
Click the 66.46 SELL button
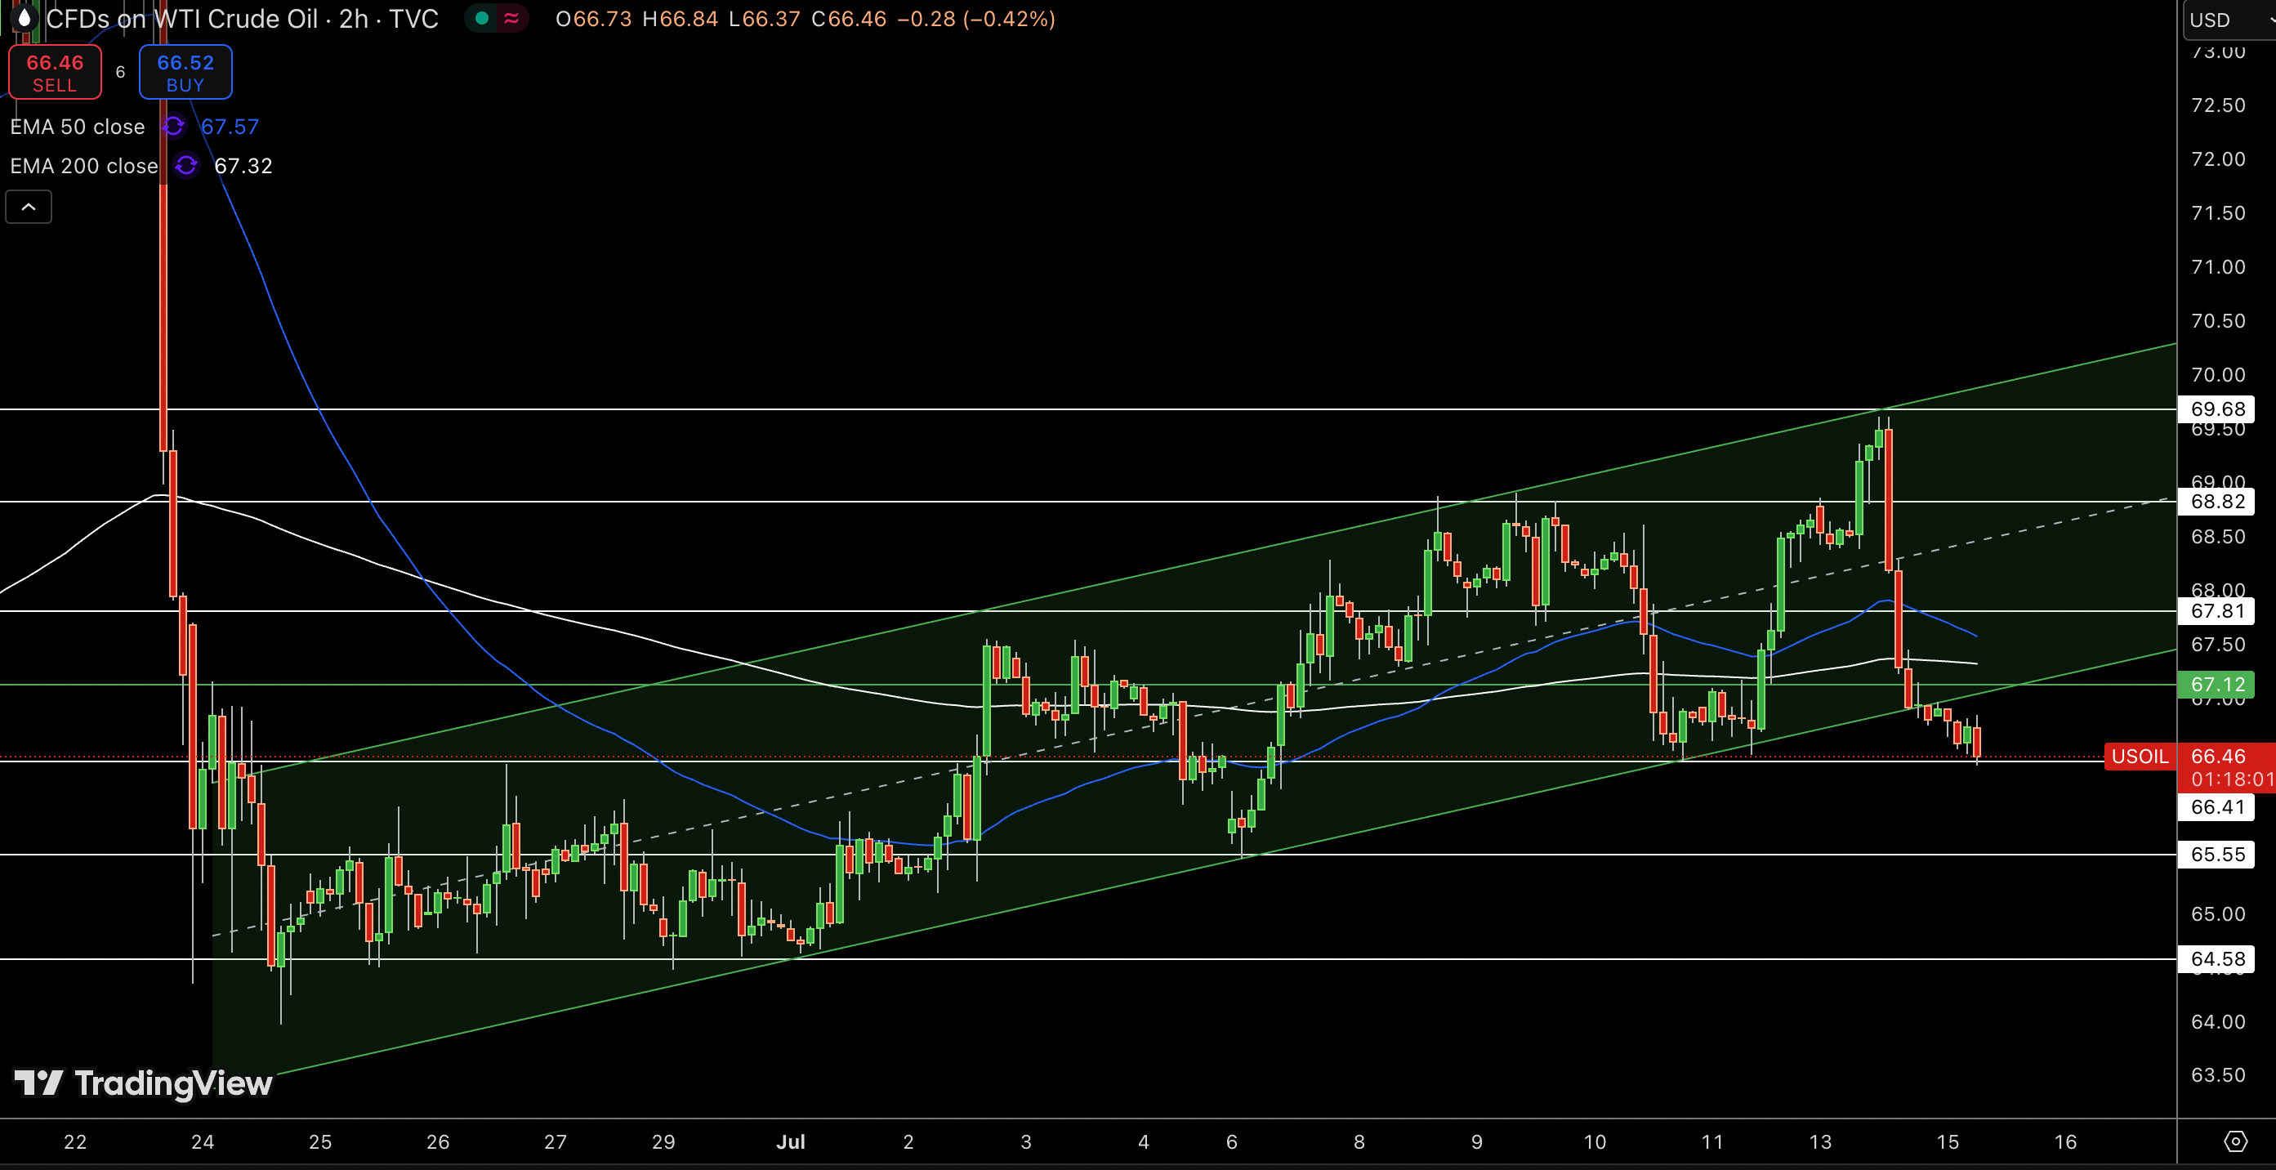pos(55,73)
